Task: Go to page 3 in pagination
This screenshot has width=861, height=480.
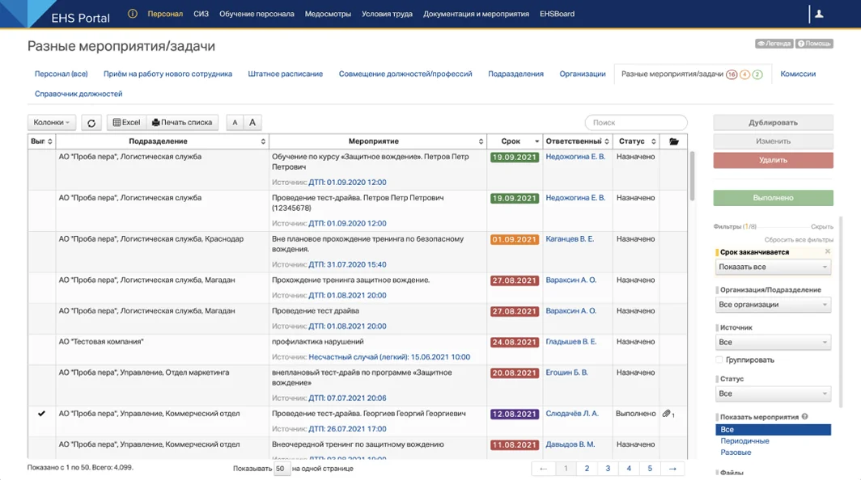Action: 608,469
